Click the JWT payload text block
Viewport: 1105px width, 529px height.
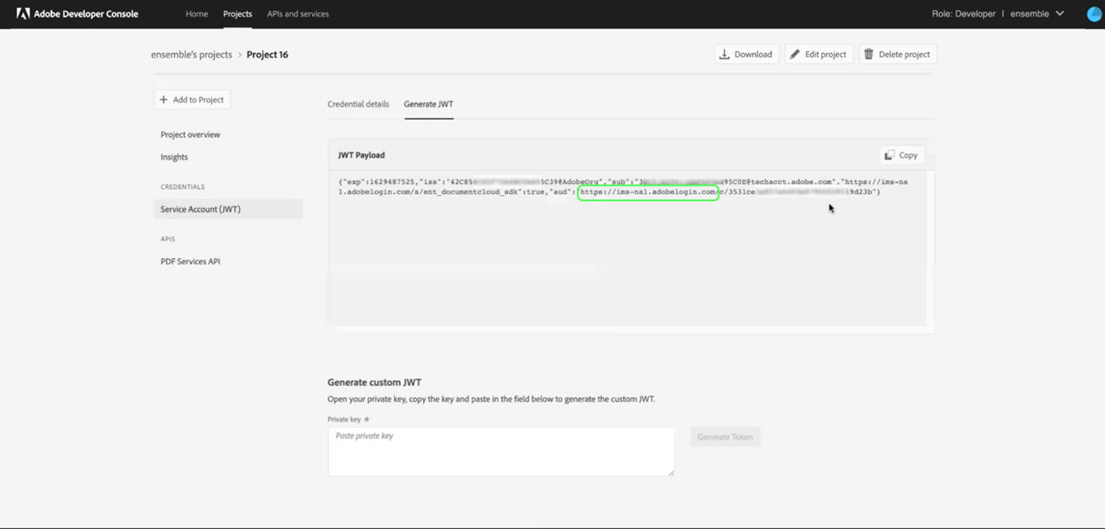pos(622,187)
